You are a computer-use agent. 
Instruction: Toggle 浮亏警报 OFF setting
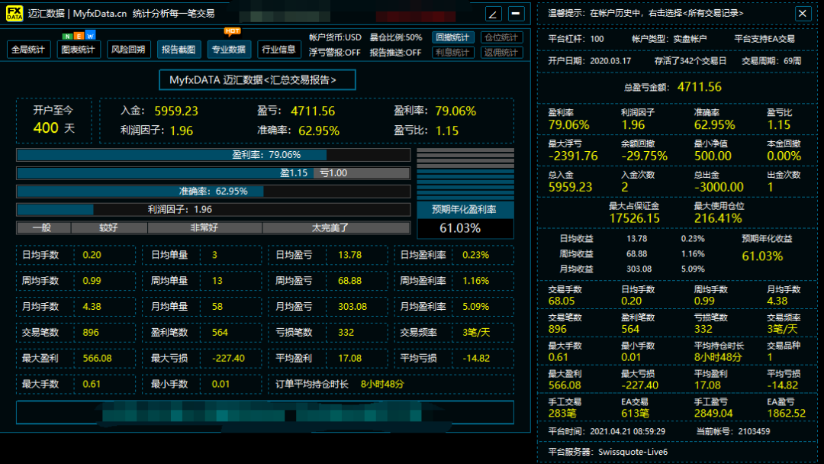coord(335,53)
